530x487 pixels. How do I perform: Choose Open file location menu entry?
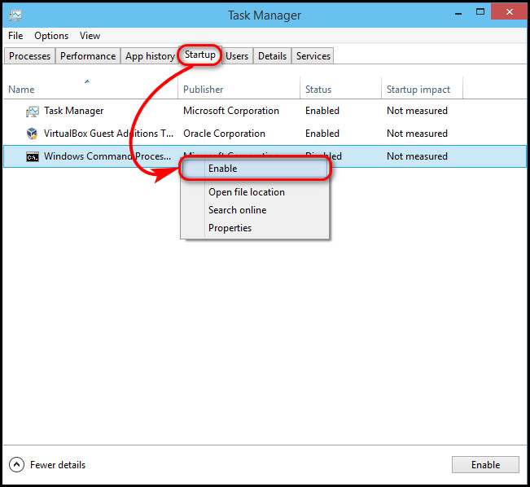(255, 192)
